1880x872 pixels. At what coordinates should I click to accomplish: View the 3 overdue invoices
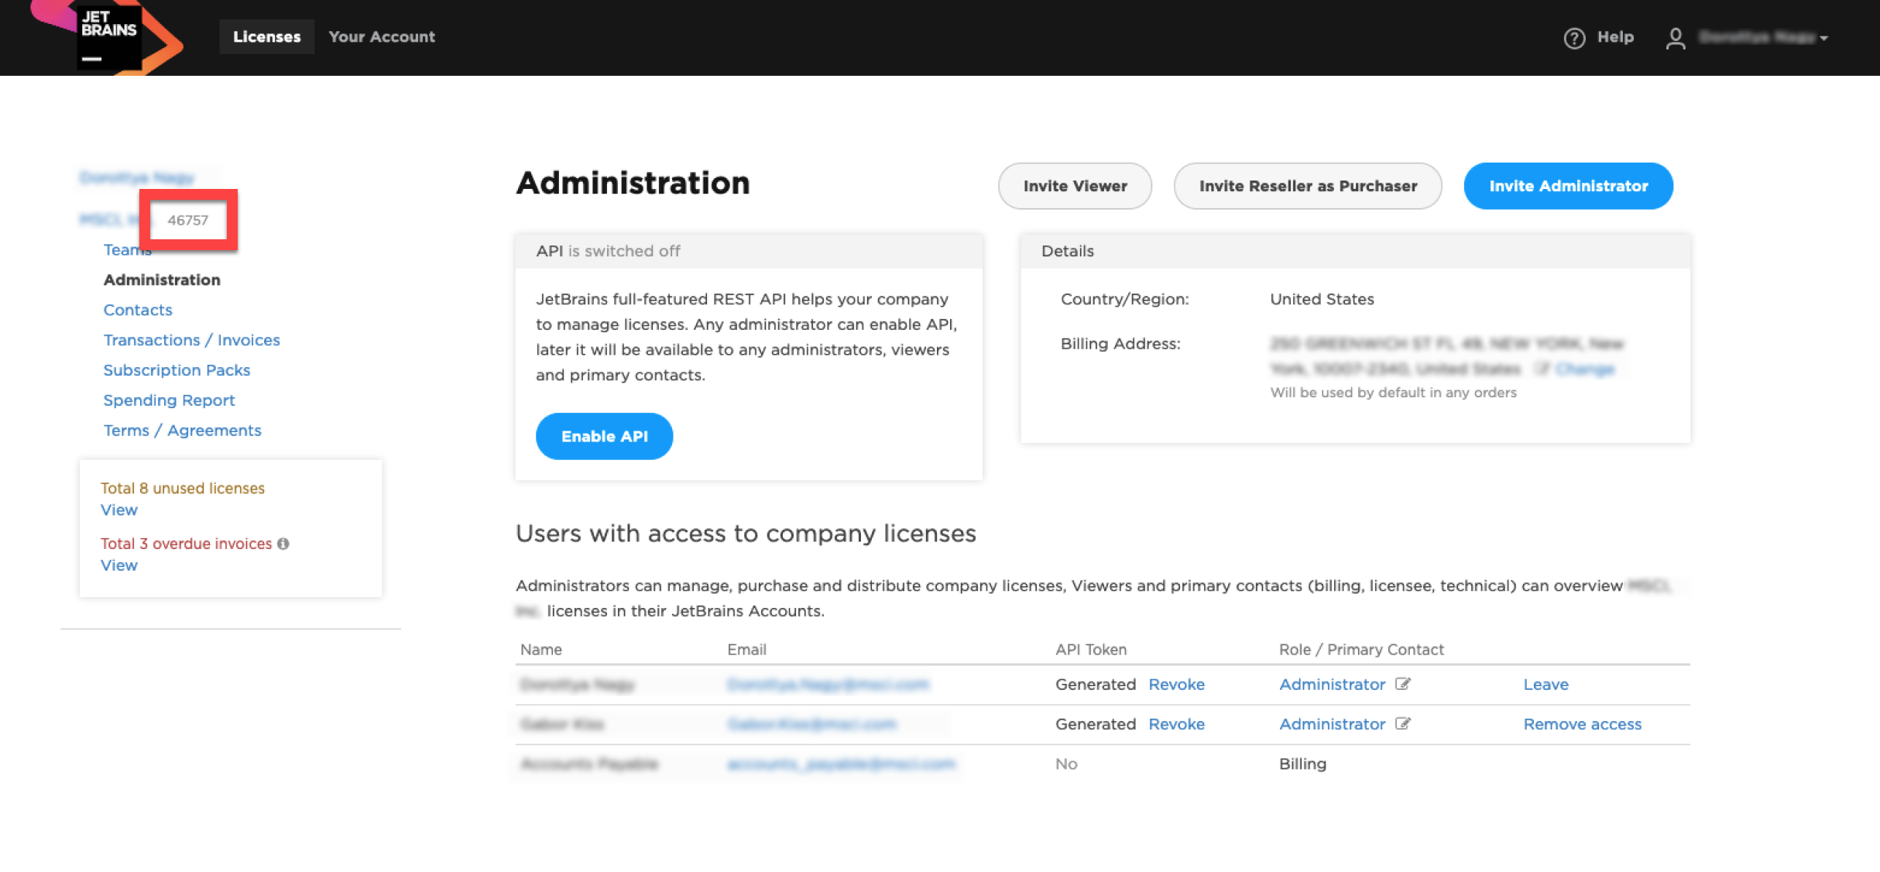[119, 565]
